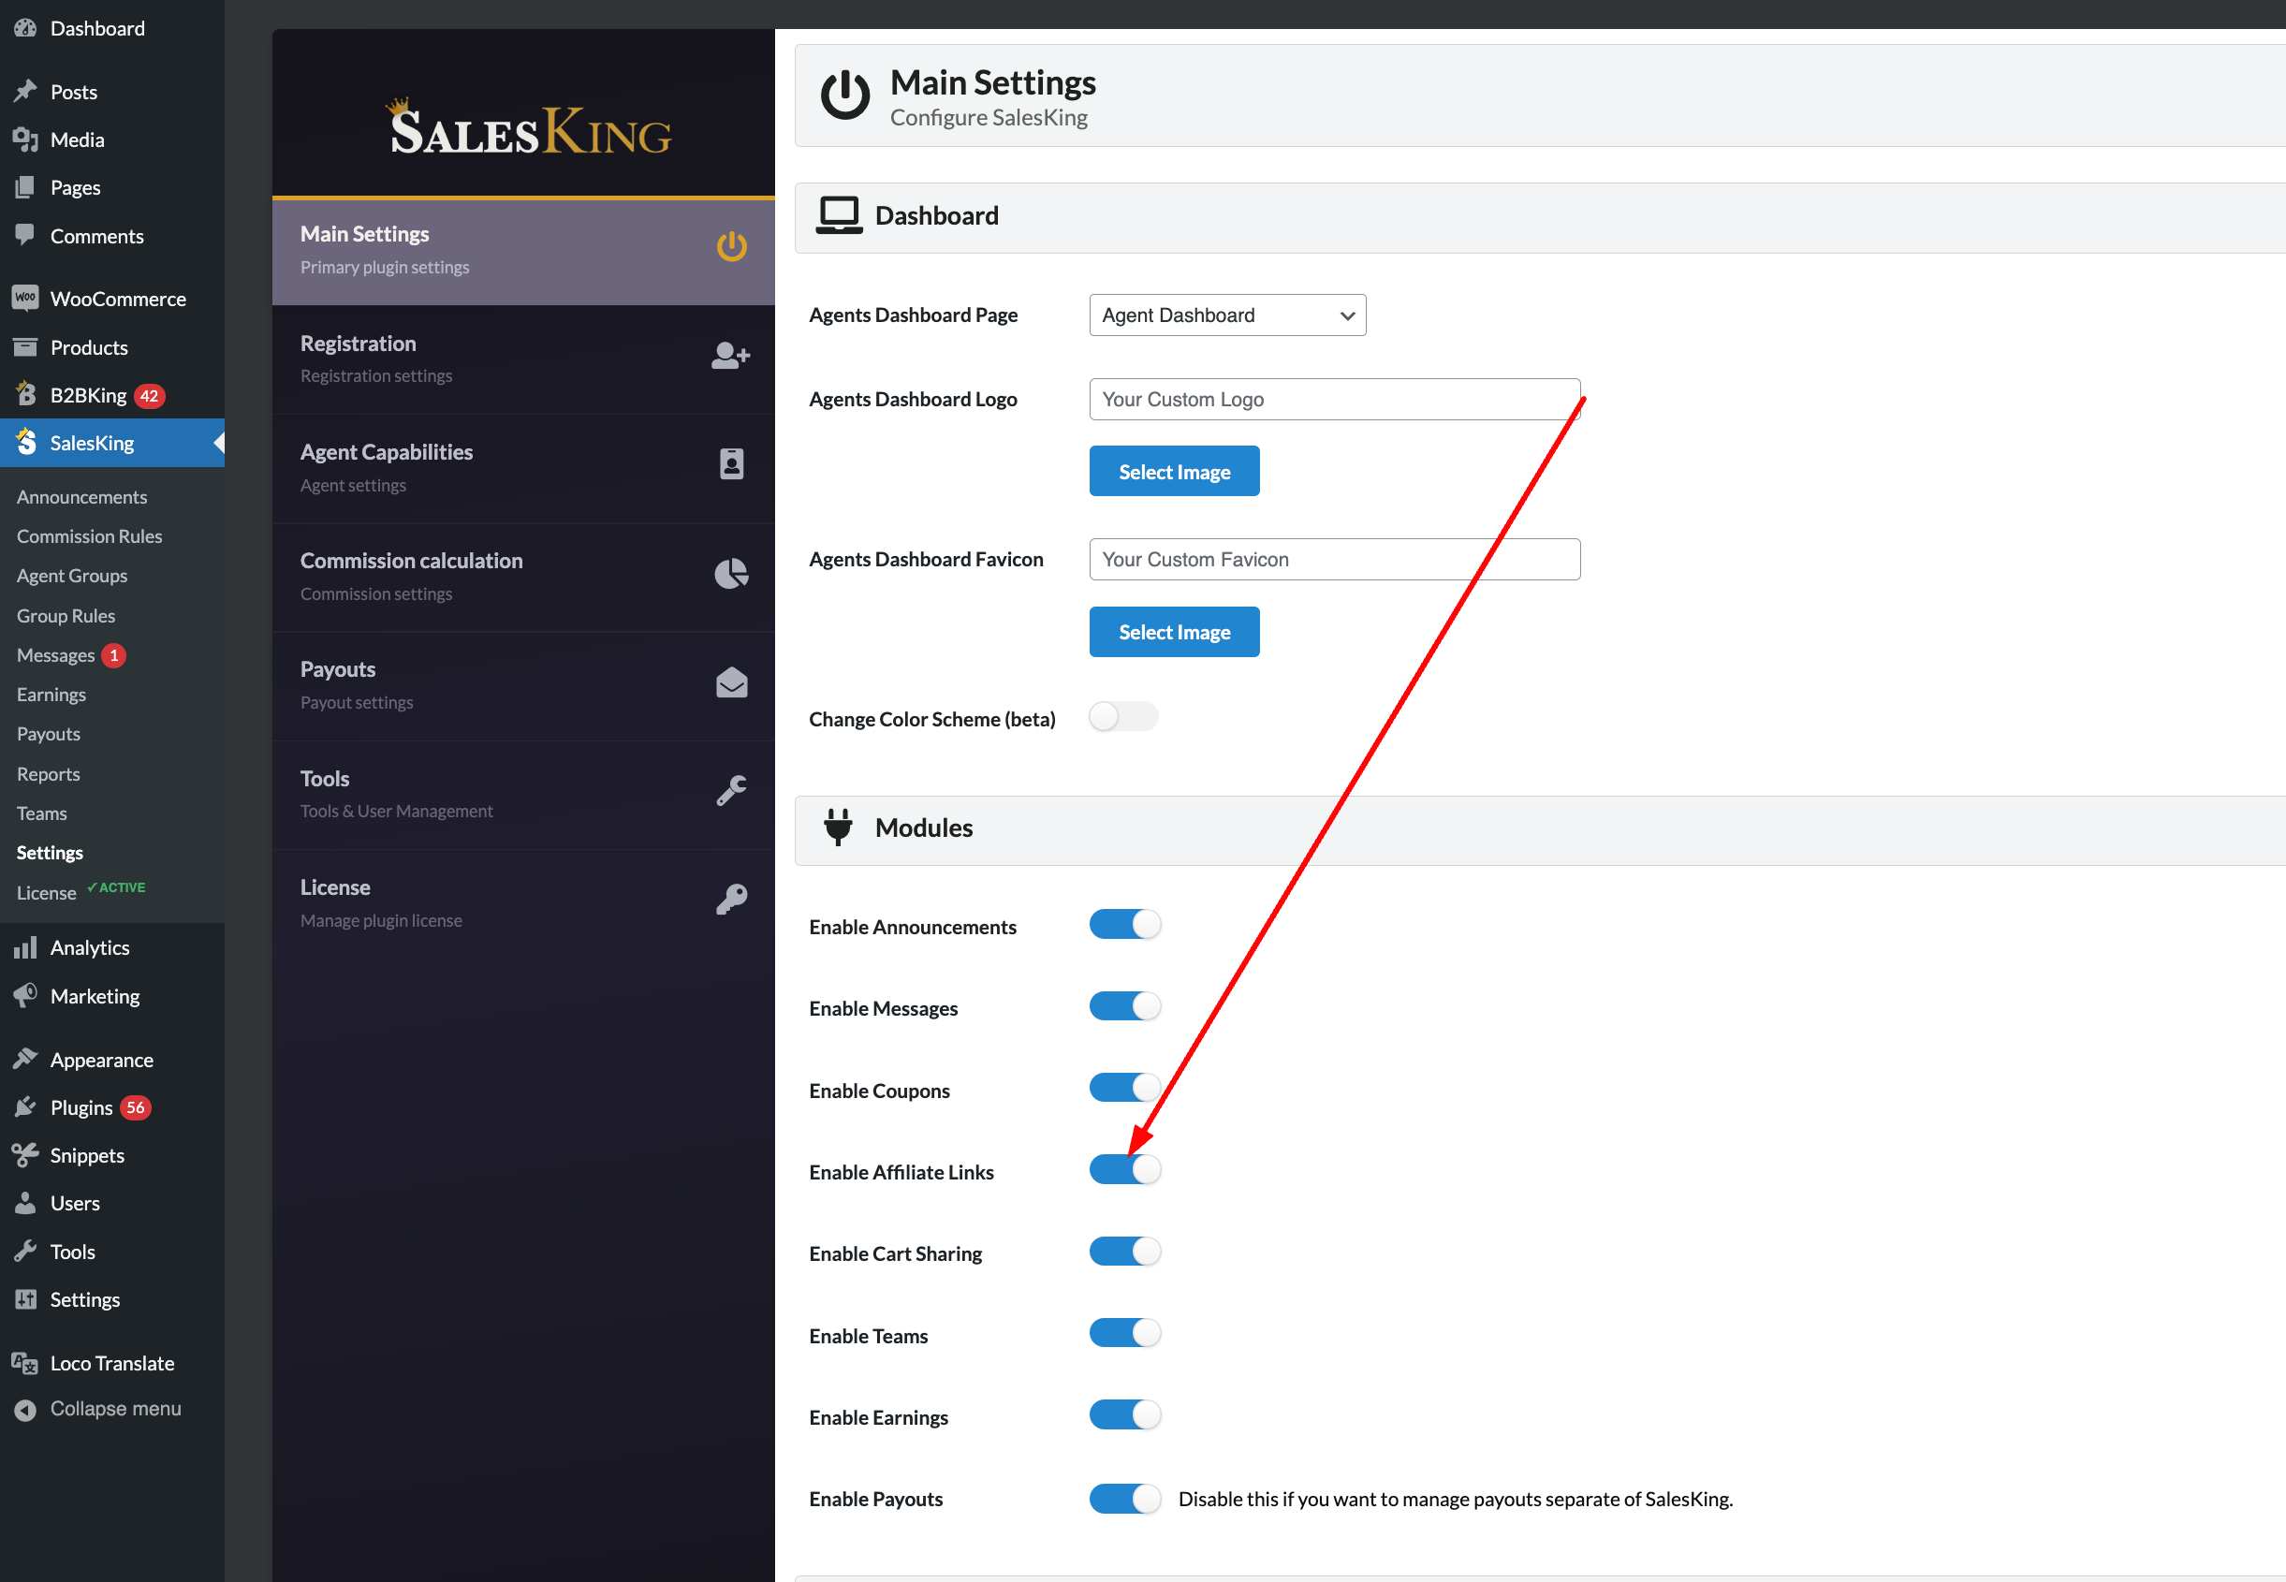Screen dimensions: 2286x1582
Task: Open Teams submenu link
Action: pos(41,813)
